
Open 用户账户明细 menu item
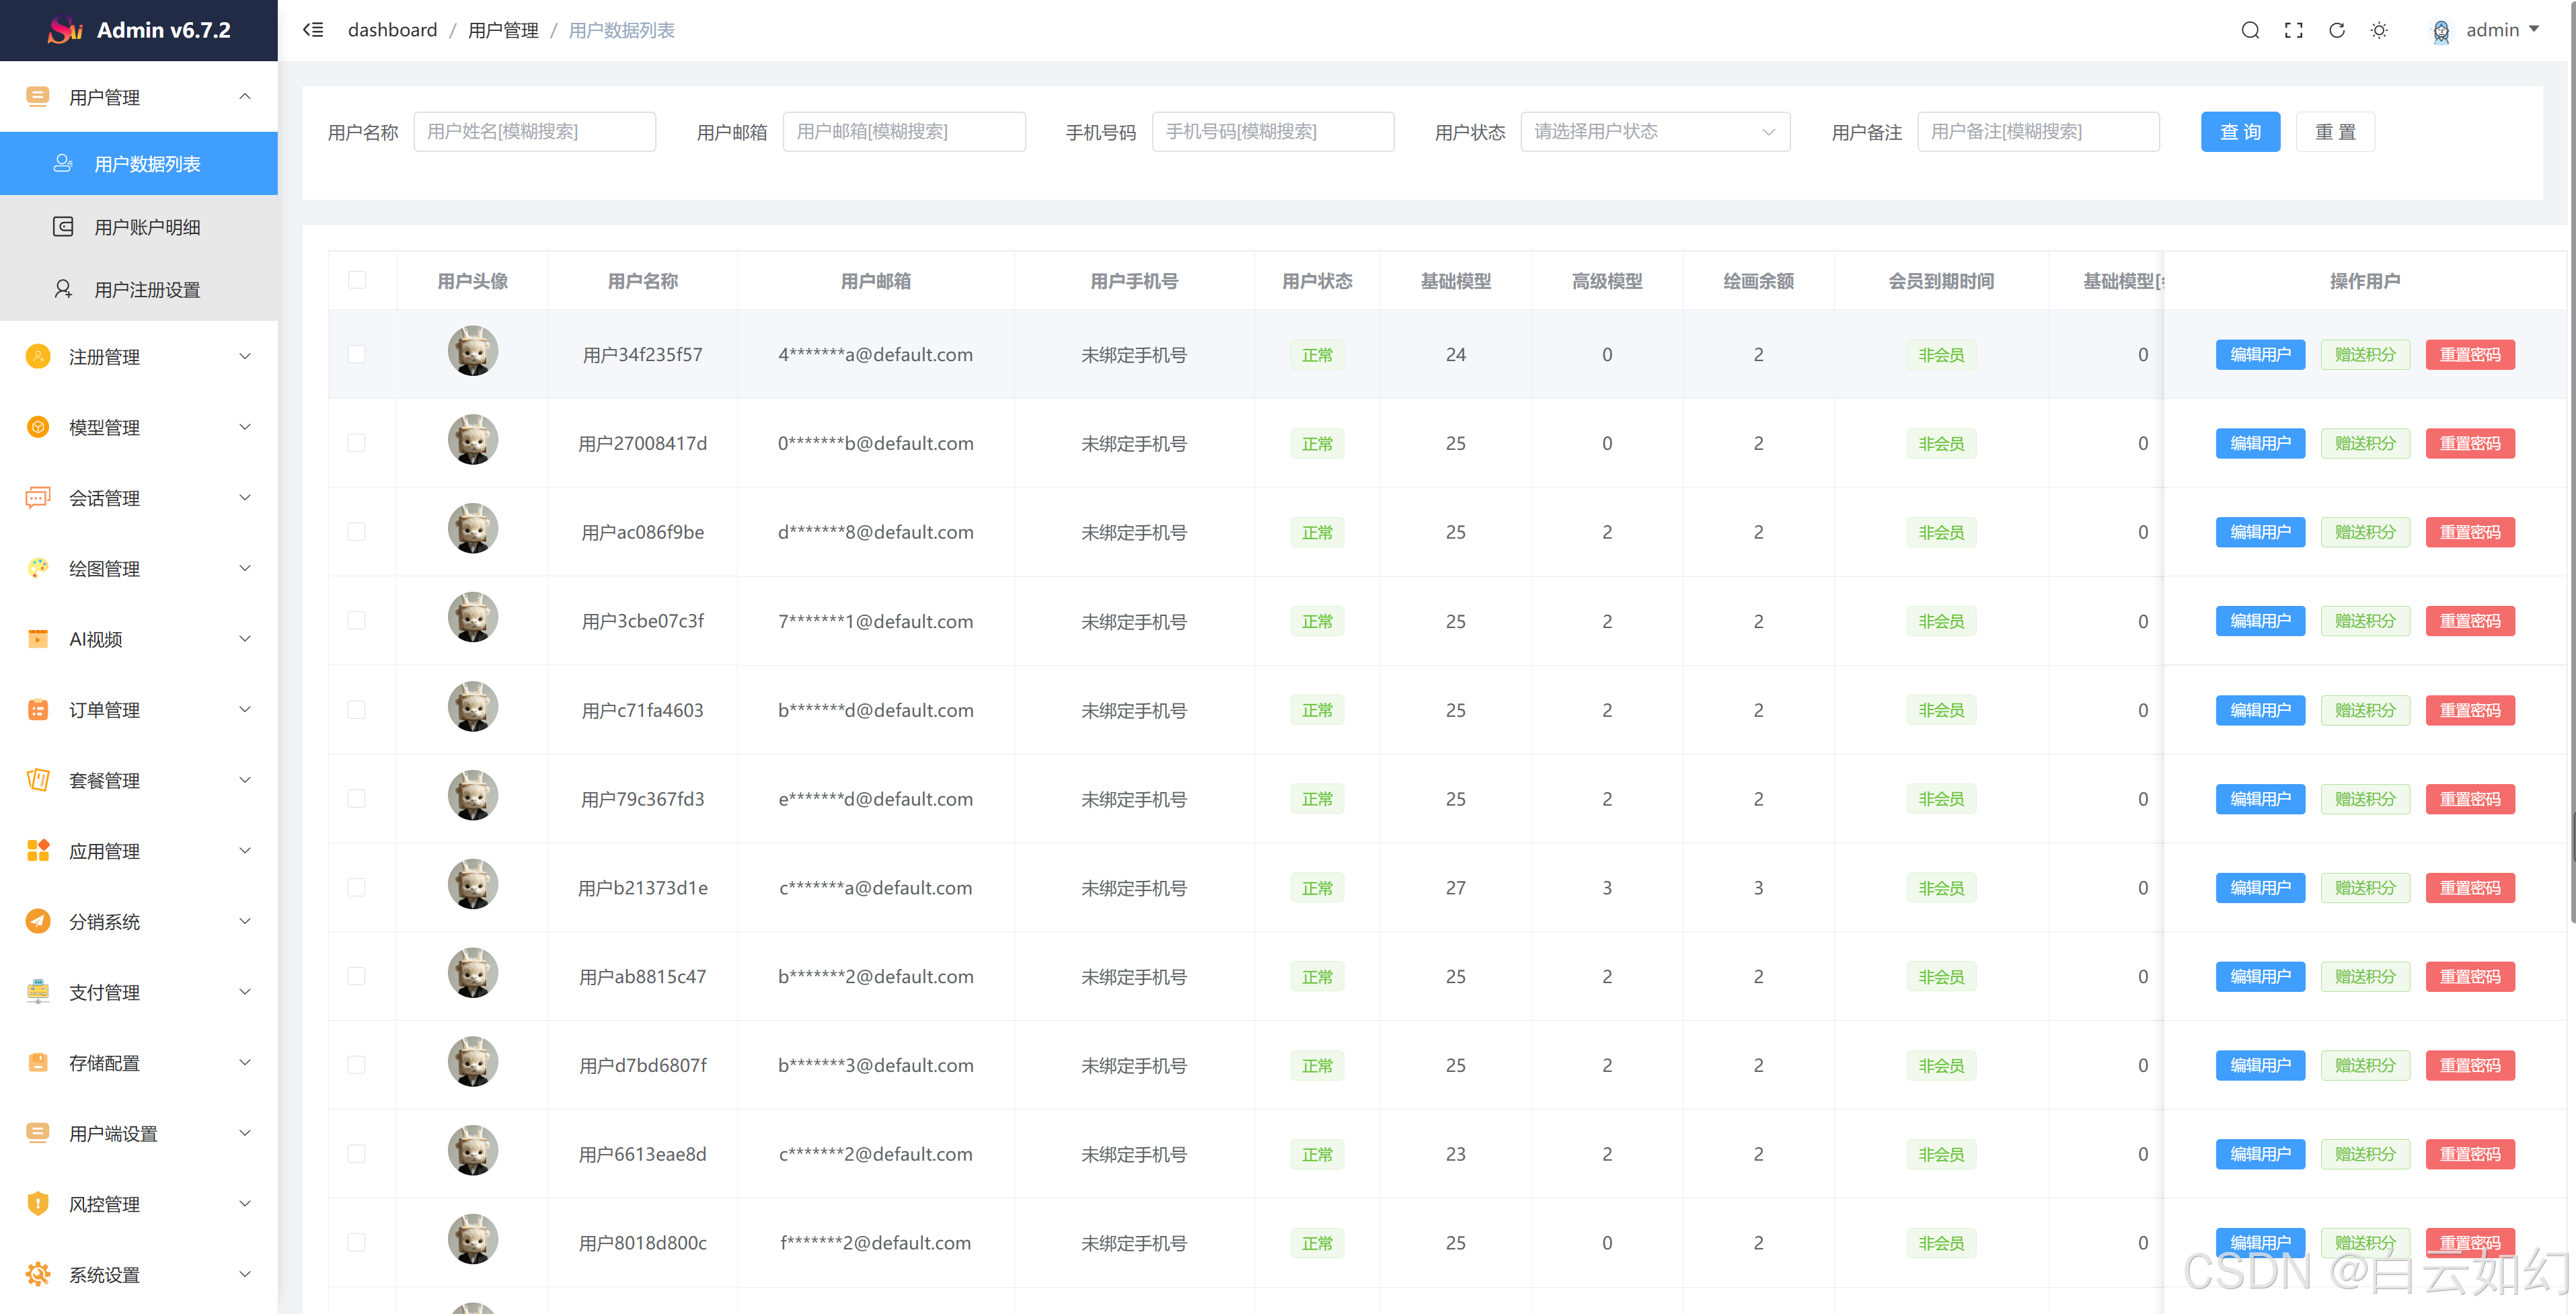coord(147,227)
